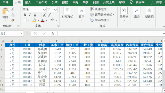Open cell styles (单元格样式) menu

coord(101,20)
